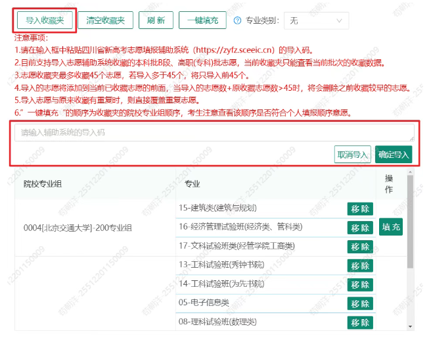Select the 0004[北京交通大学]-200专业组 cell
This screenshot has width=431, height=352.
(78, 228)
